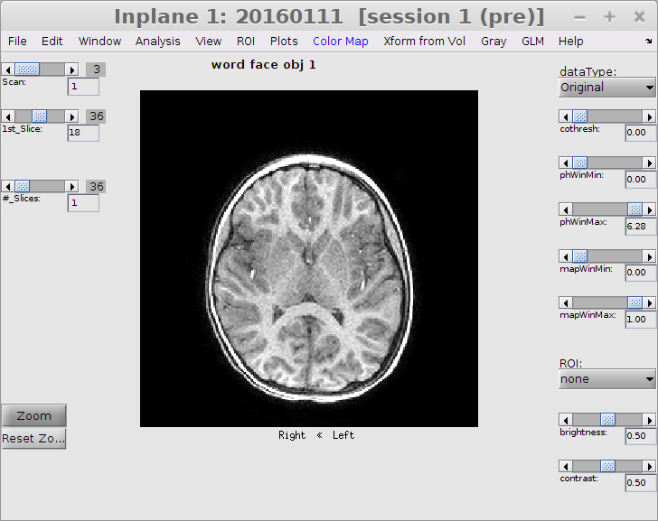Click the mapWinMin slider thumb
This screenshot has height=521, width=658.
tap(579, 256)
